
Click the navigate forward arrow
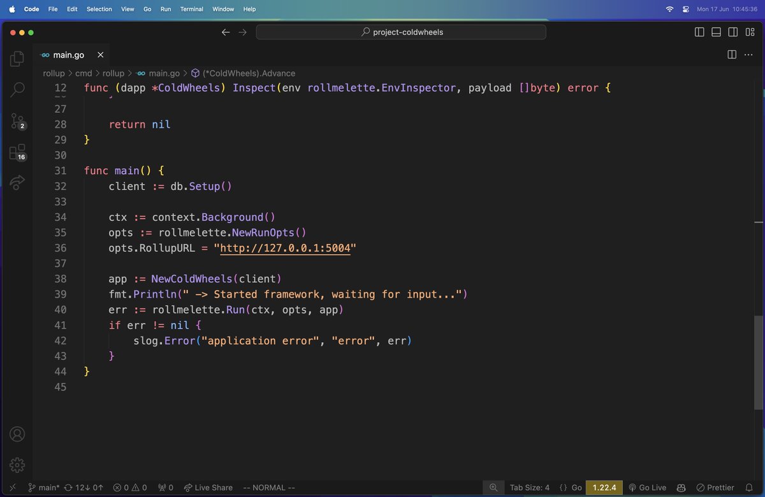pos(242,32)
